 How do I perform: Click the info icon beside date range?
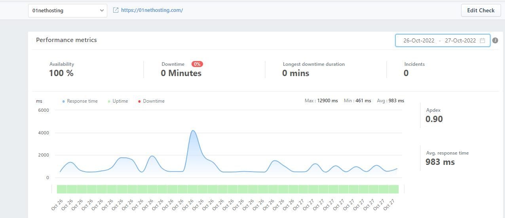coord(495,40)
